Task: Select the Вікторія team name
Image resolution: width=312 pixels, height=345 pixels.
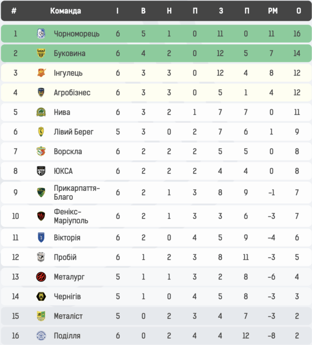Action: pos(67,238)
